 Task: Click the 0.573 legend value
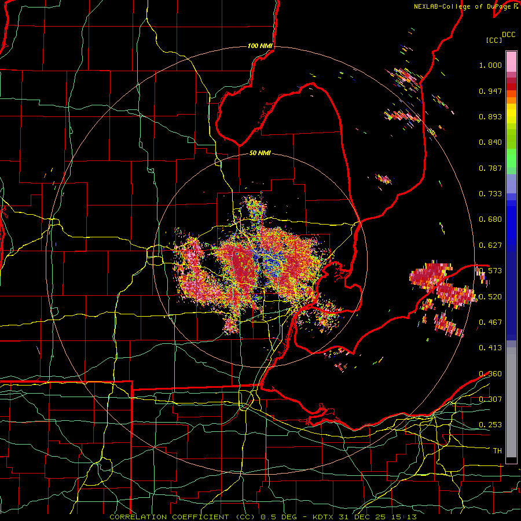click(490, 271)
